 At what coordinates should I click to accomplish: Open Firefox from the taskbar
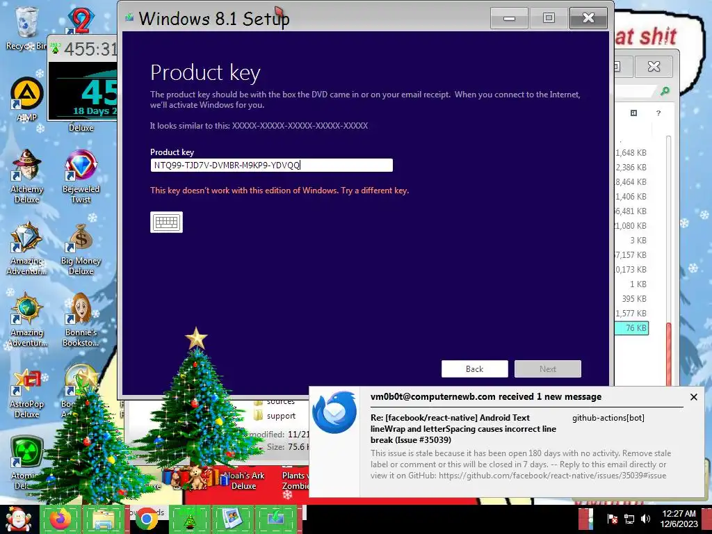click(x=60, y=519)
